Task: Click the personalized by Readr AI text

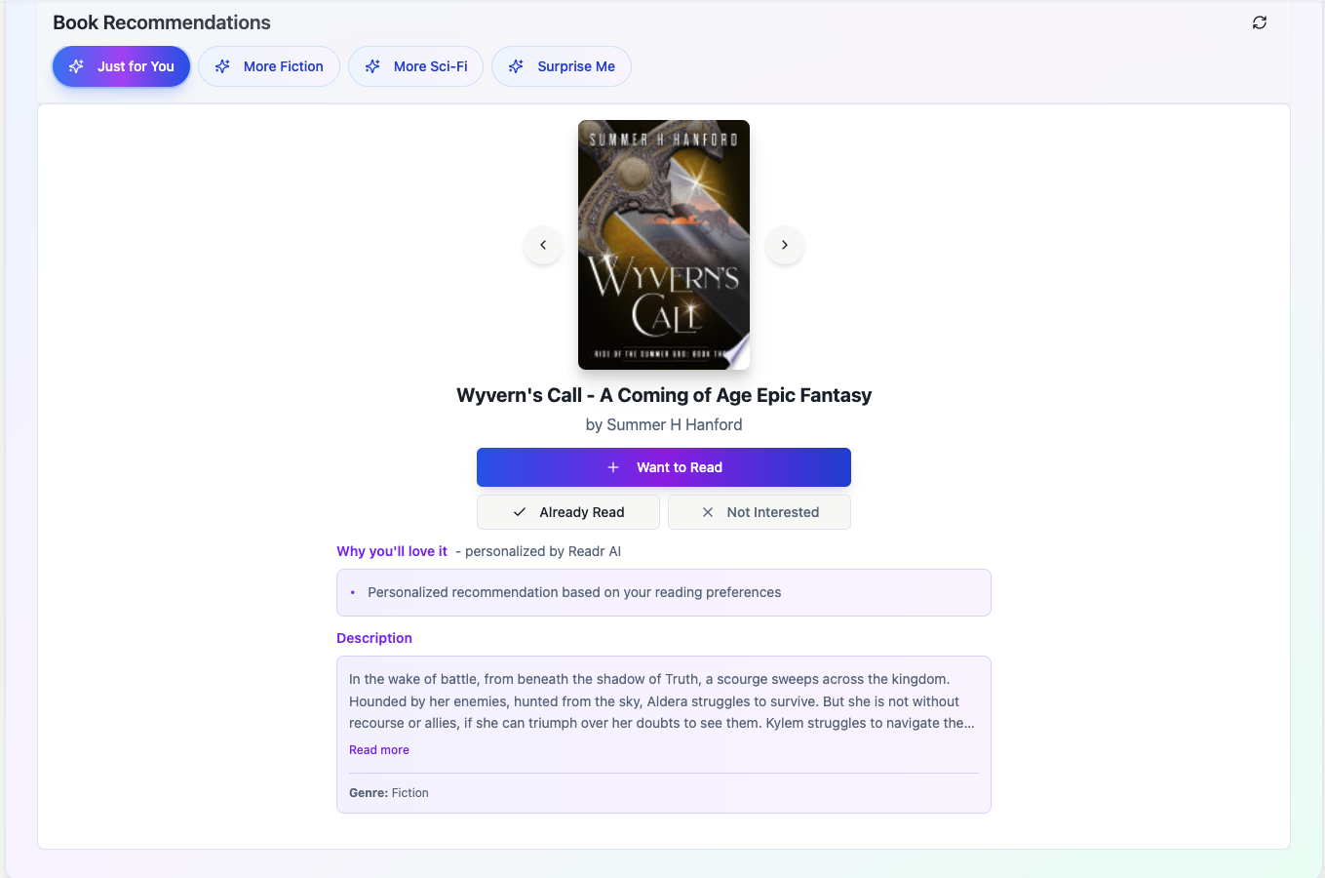Action: pyautogui.click(x=543, y=551)
